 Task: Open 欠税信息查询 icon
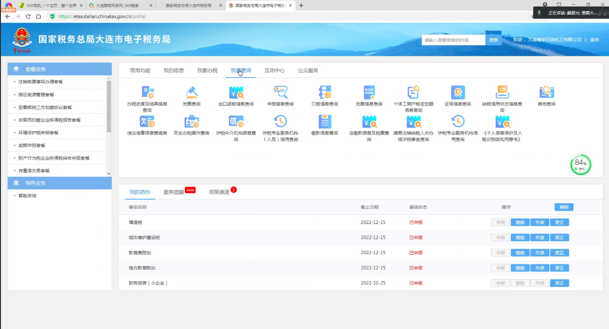[325, 93]
